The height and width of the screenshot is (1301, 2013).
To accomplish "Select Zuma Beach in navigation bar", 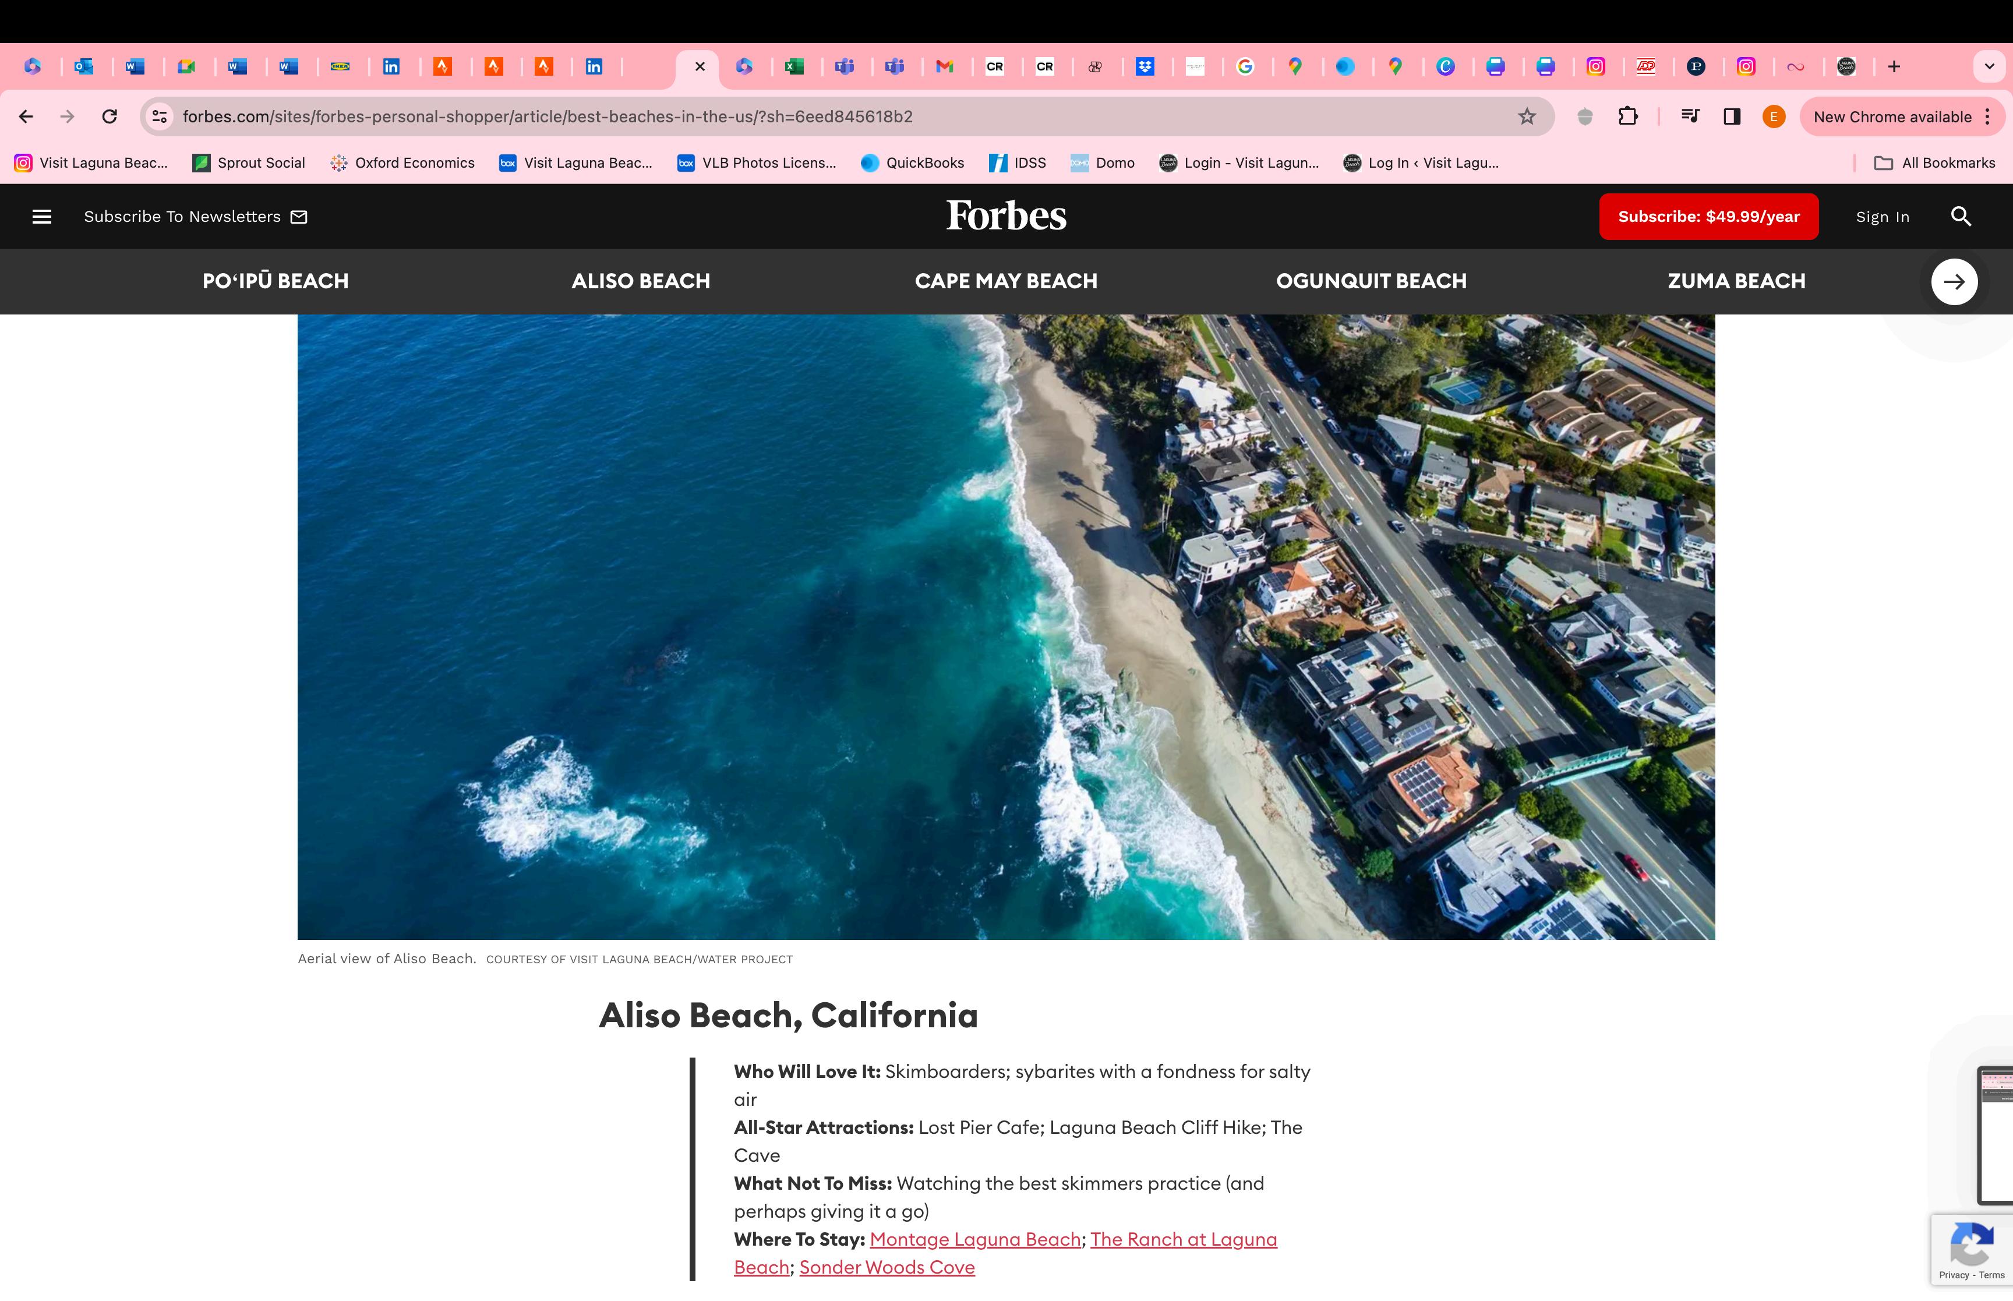I will click(x=1736, y=281).
